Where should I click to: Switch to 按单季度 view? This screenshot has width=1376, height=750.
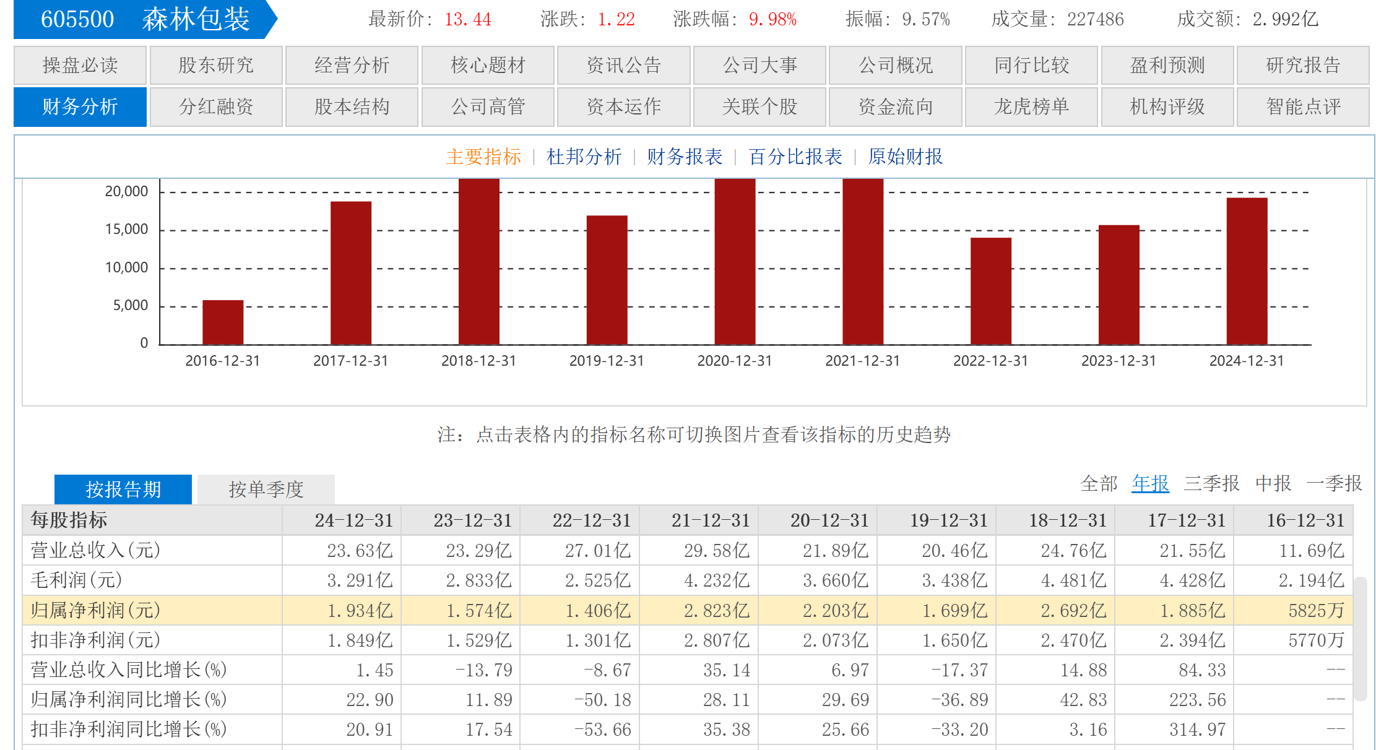pos(266,489)
